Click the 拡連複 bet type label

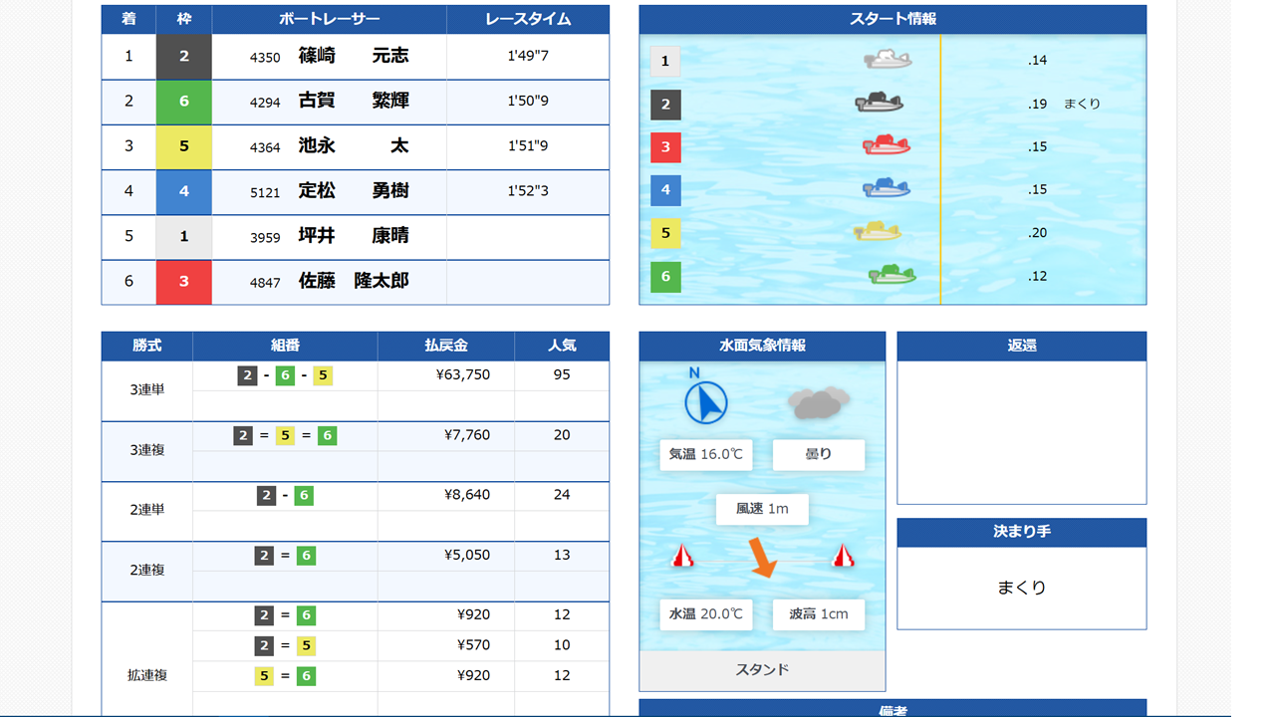point(147,675)
